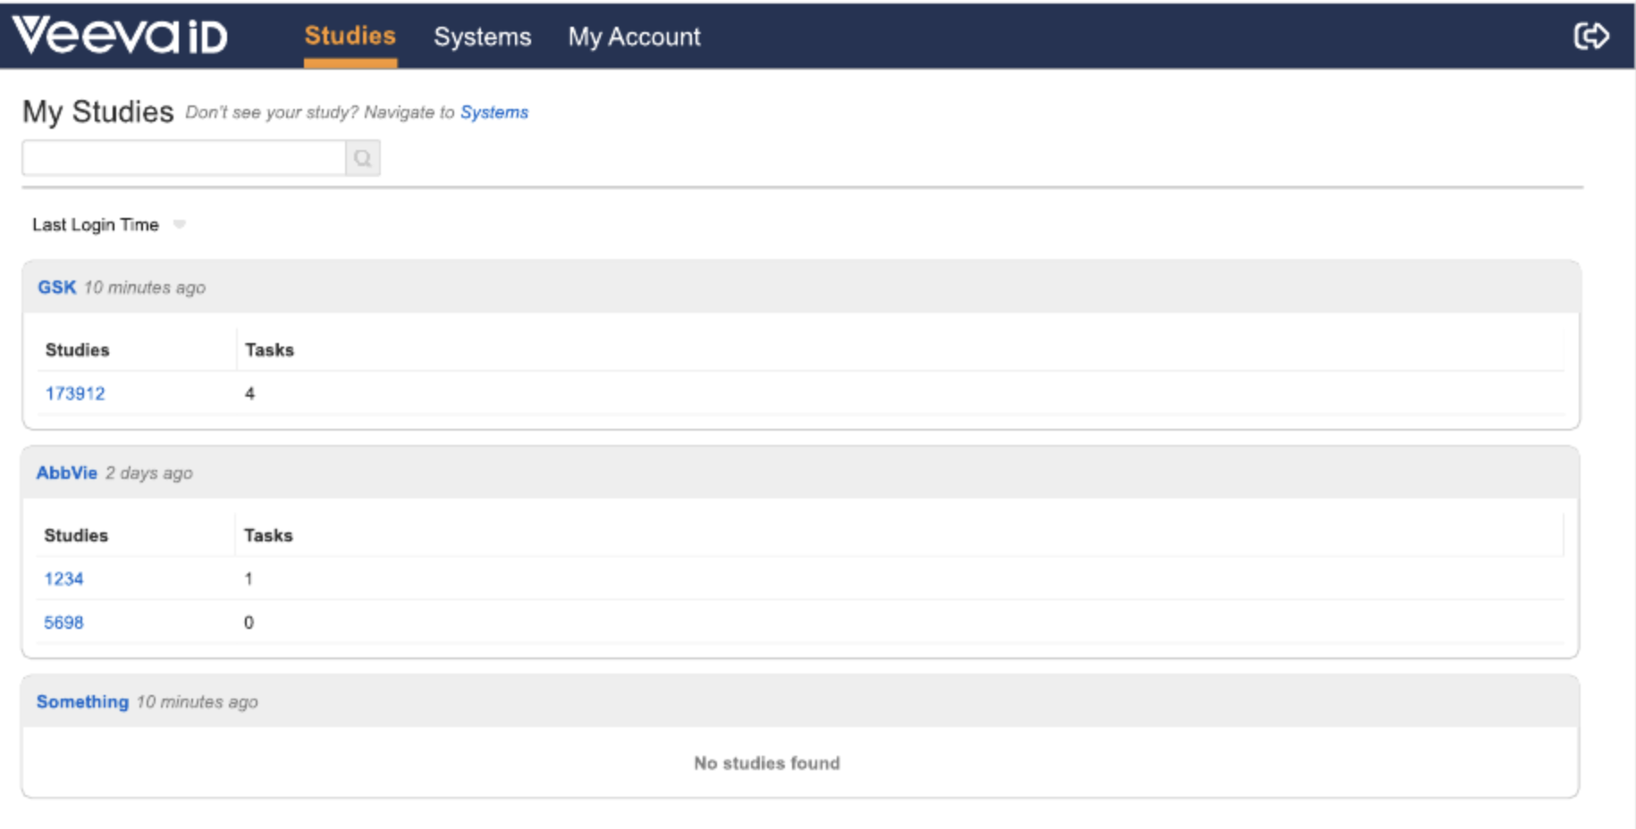Open the Studies tab
Image resolution: width=1636 pixels, height=829 pixels.
point(350,36)
